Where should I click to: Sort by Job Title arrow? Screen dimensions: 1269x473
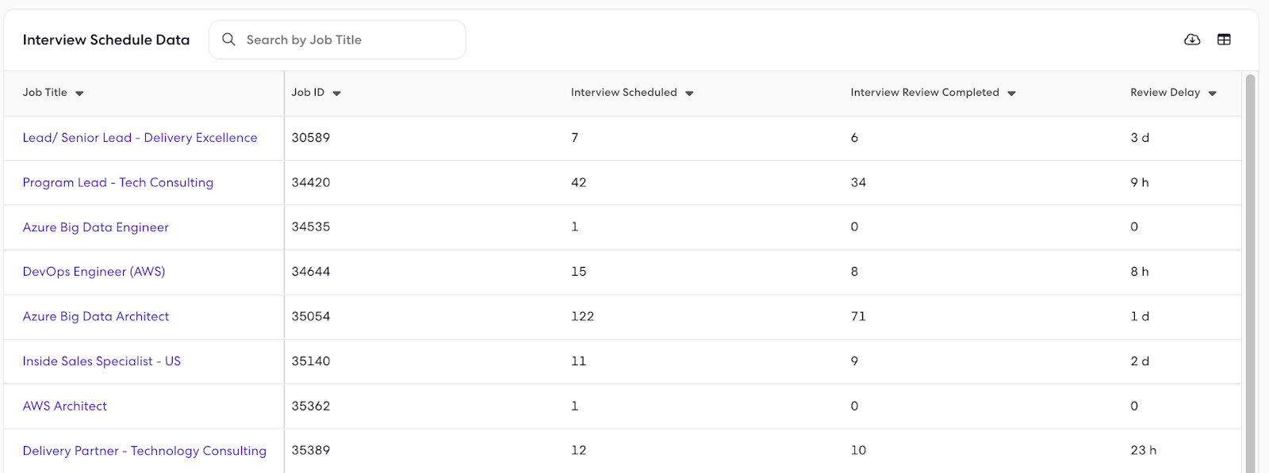pos(79,93)
